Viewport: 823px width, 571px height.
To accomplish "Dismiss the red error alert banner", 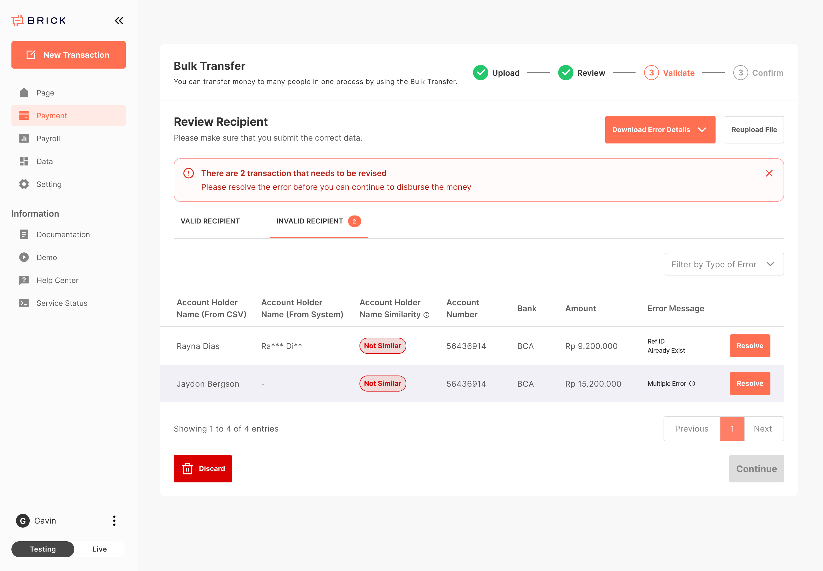I will [769, 173].
